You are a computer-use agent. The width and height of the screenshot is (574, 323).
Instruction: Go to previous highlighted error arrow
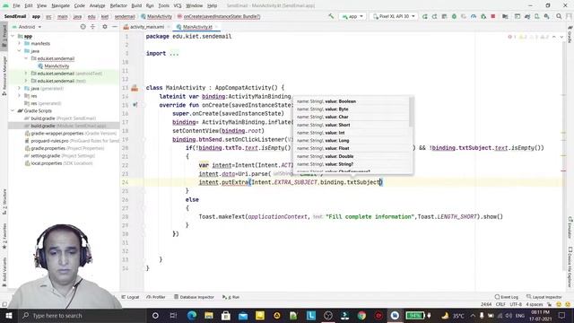(x=554, y=37)
